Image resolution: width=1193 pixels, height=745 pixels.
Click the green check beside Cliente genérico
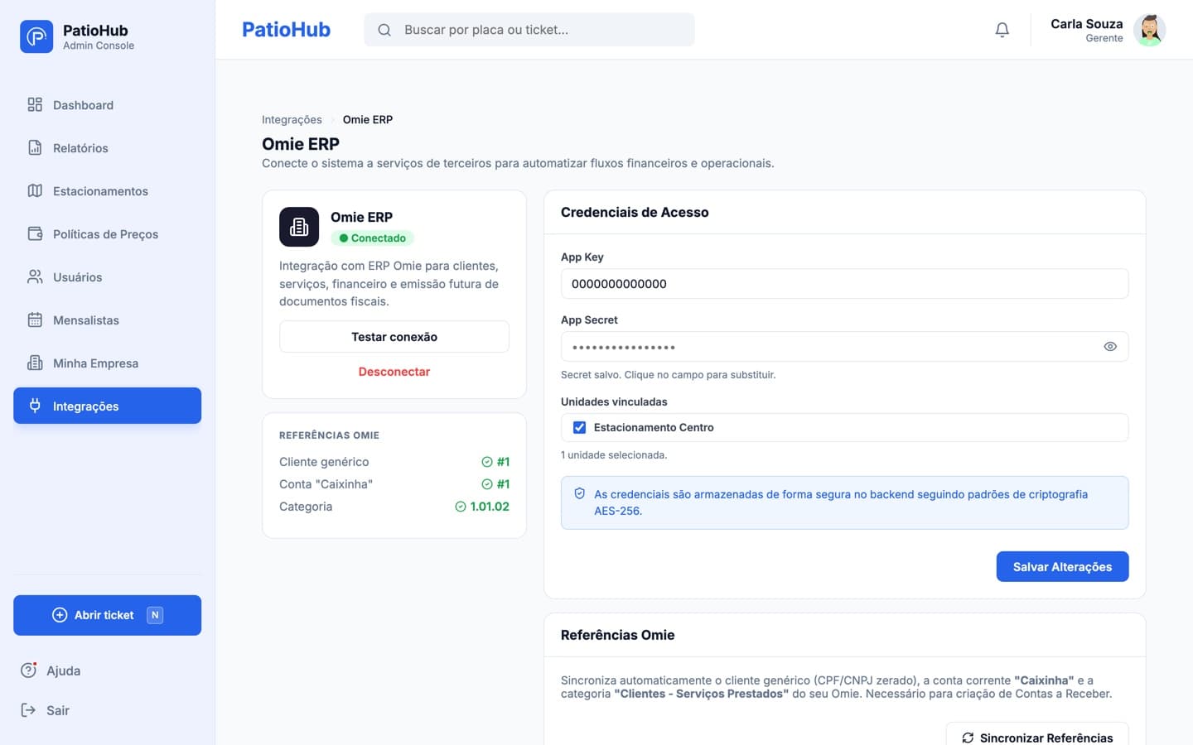coord(487,462)
